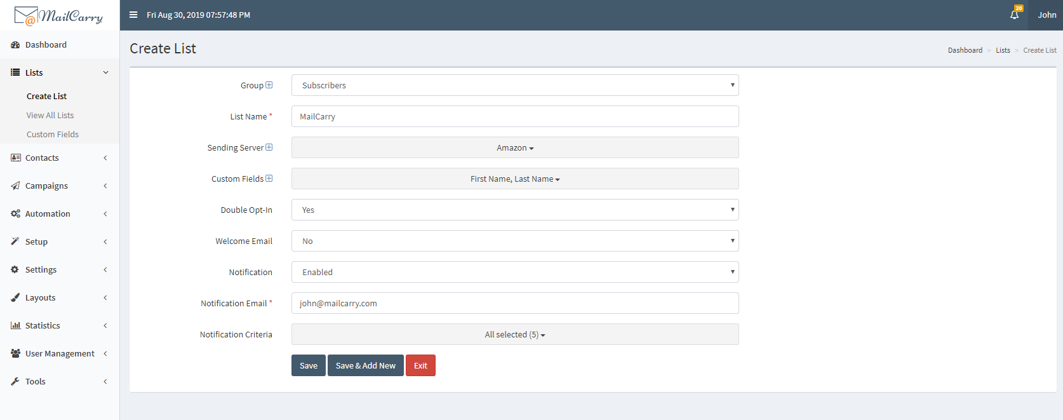Click the plus icon next to Sending Server

click(x=269, y=147)
